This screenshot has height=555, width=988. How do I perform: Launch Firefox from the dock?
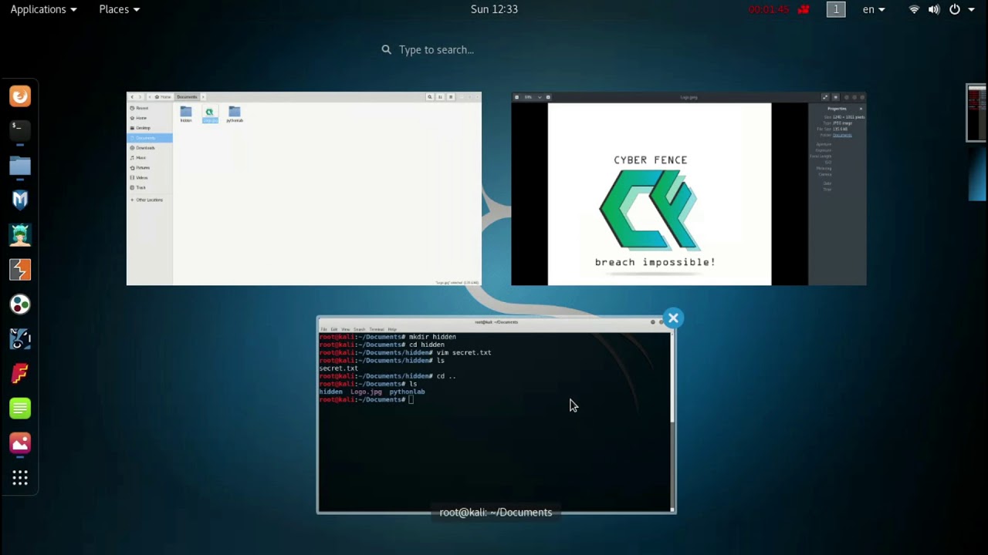[x=20, y=96]
